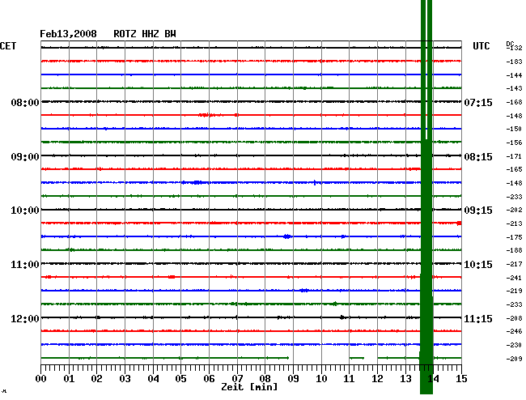Click the DC offset value -171

coord(514,156)
